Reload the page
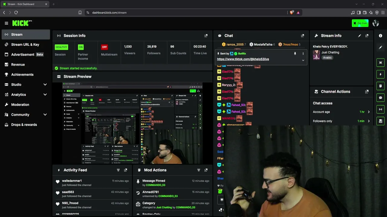The height and width of the screenshot is (217, 387). [x=16, y=12]
